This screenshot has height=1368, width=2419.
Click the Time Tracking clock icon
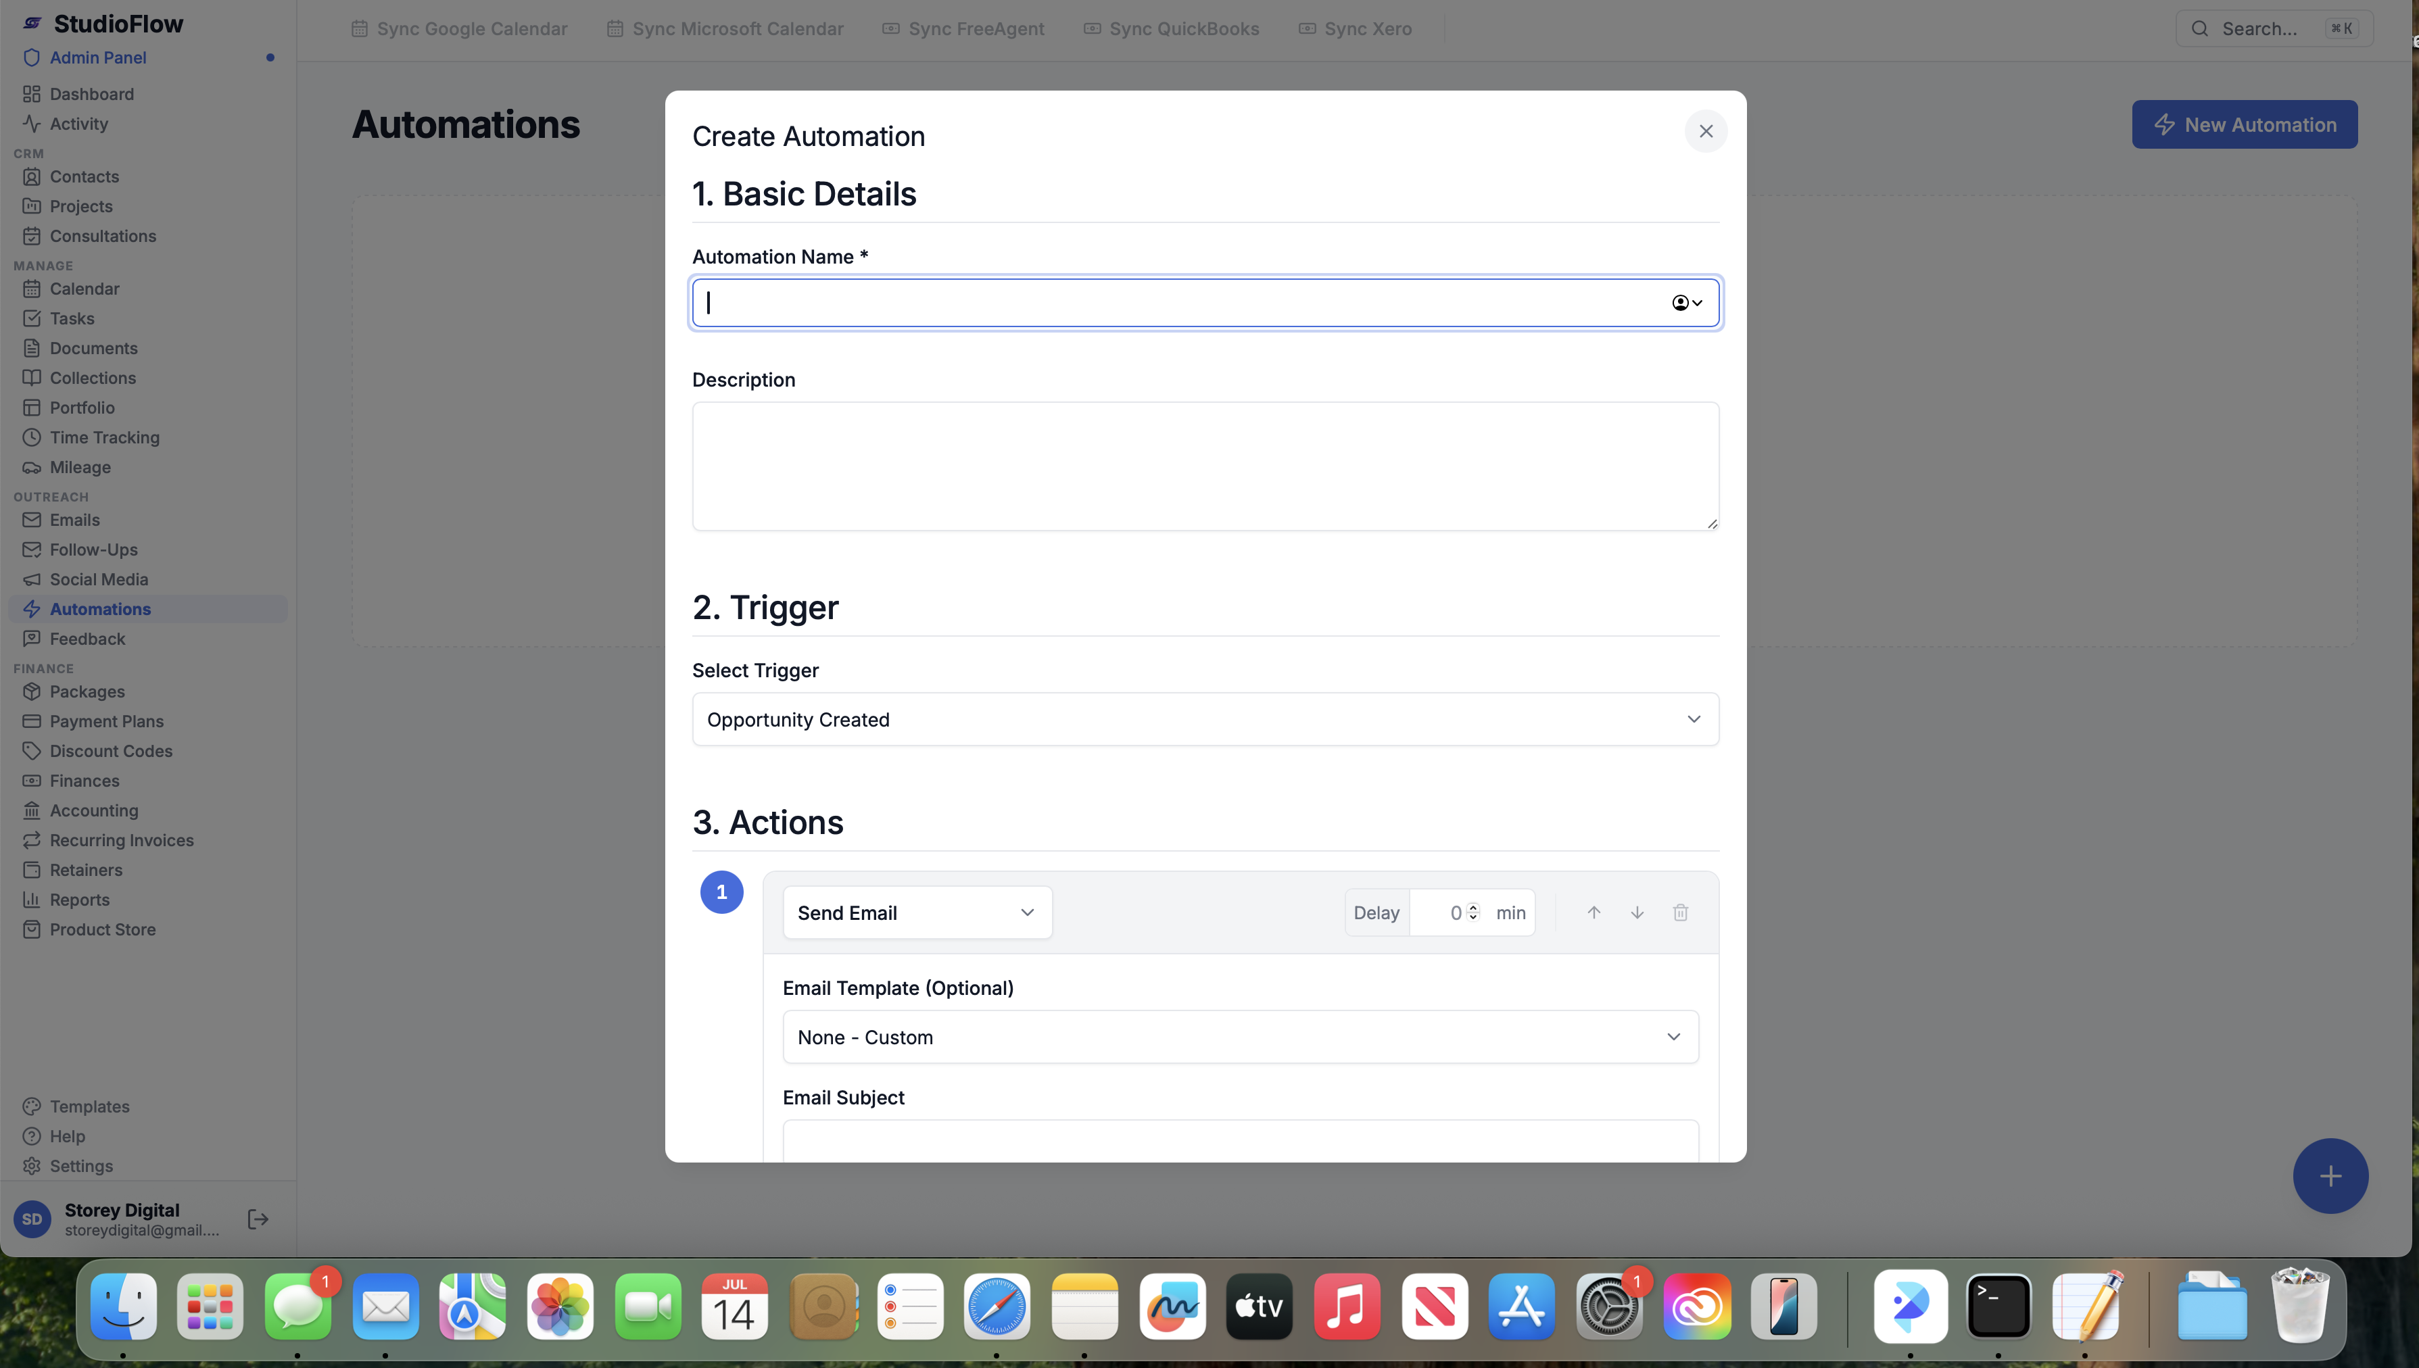[x=32, y=438]
